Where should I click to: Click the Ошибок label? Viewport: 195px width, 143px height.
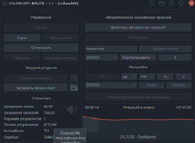(11, 137)
